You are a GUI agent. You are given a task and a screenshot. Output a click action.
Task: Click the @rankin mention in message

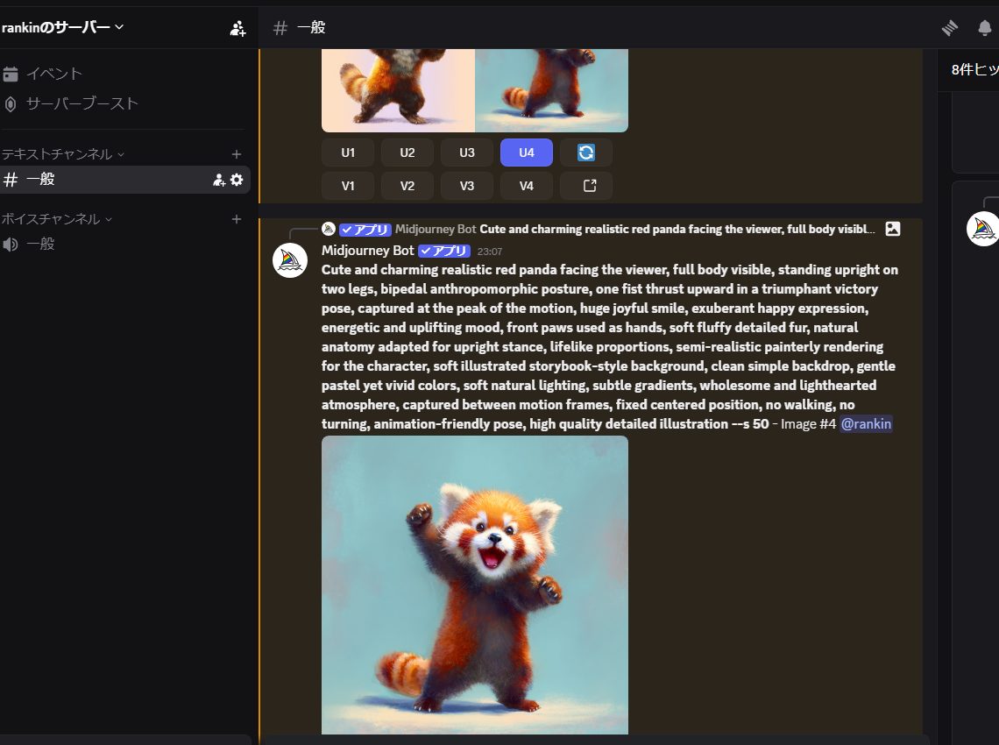866,424
